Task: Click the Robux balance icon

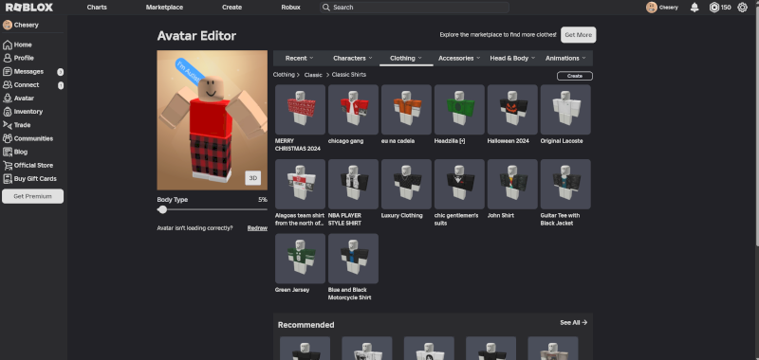Action: pyautogui.click(x=714, y=8)
